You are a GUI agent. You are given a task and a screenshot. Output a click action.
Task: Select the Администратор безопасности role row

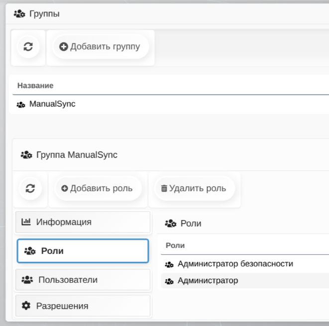tap(235, 264)
